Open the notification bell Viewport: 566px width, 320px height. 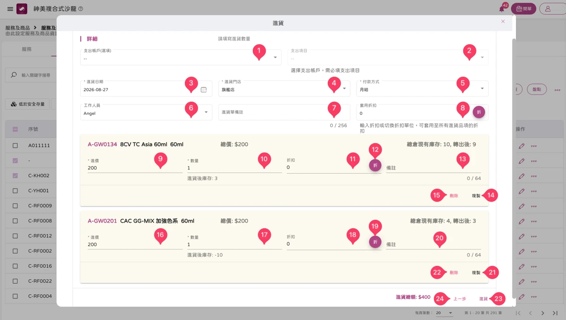click(501, 9)
